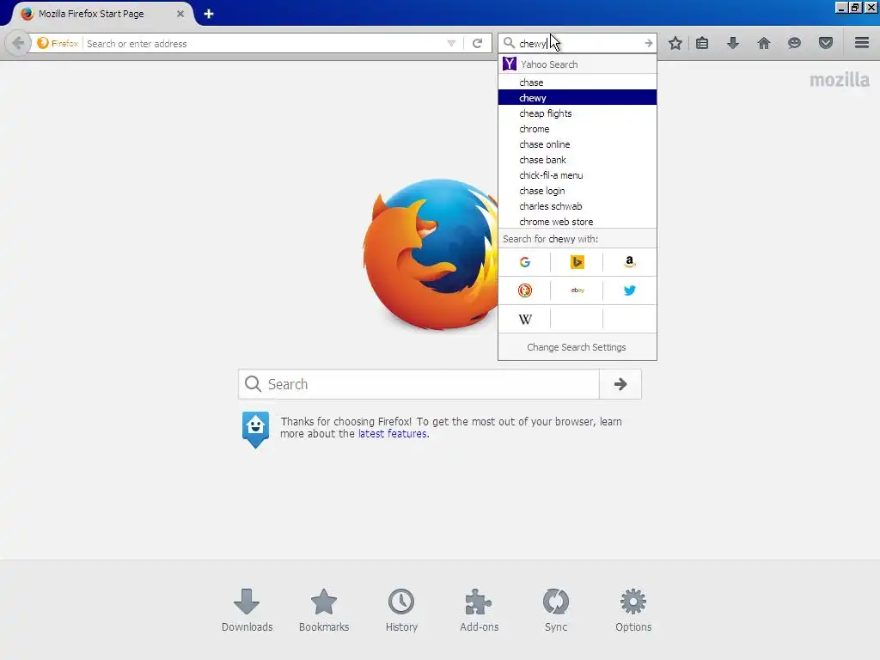The width and height of the screenshot is (880, 660).
Task: Submit the start page search arrow button
Action: (x=620, y=384)
